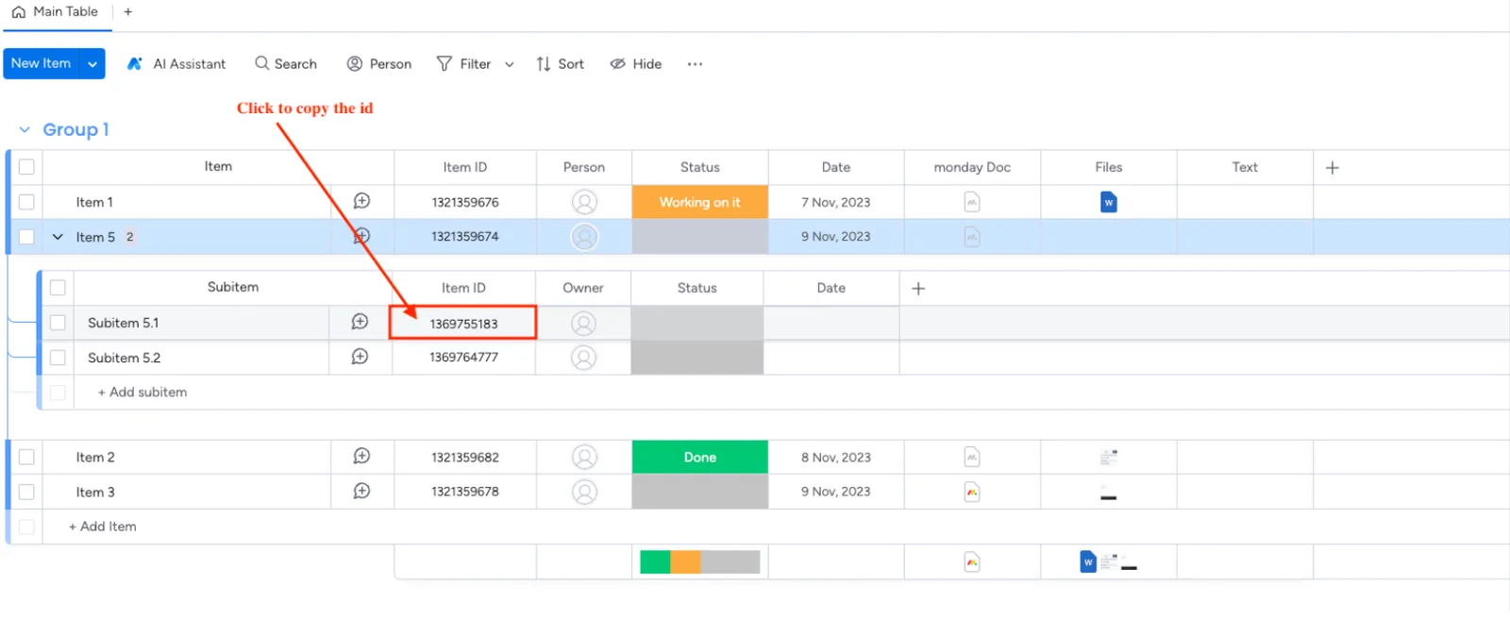The width and height of the screenshot is (1510, 619).
Task: Click + Add Item row
Action: [103, 527]
